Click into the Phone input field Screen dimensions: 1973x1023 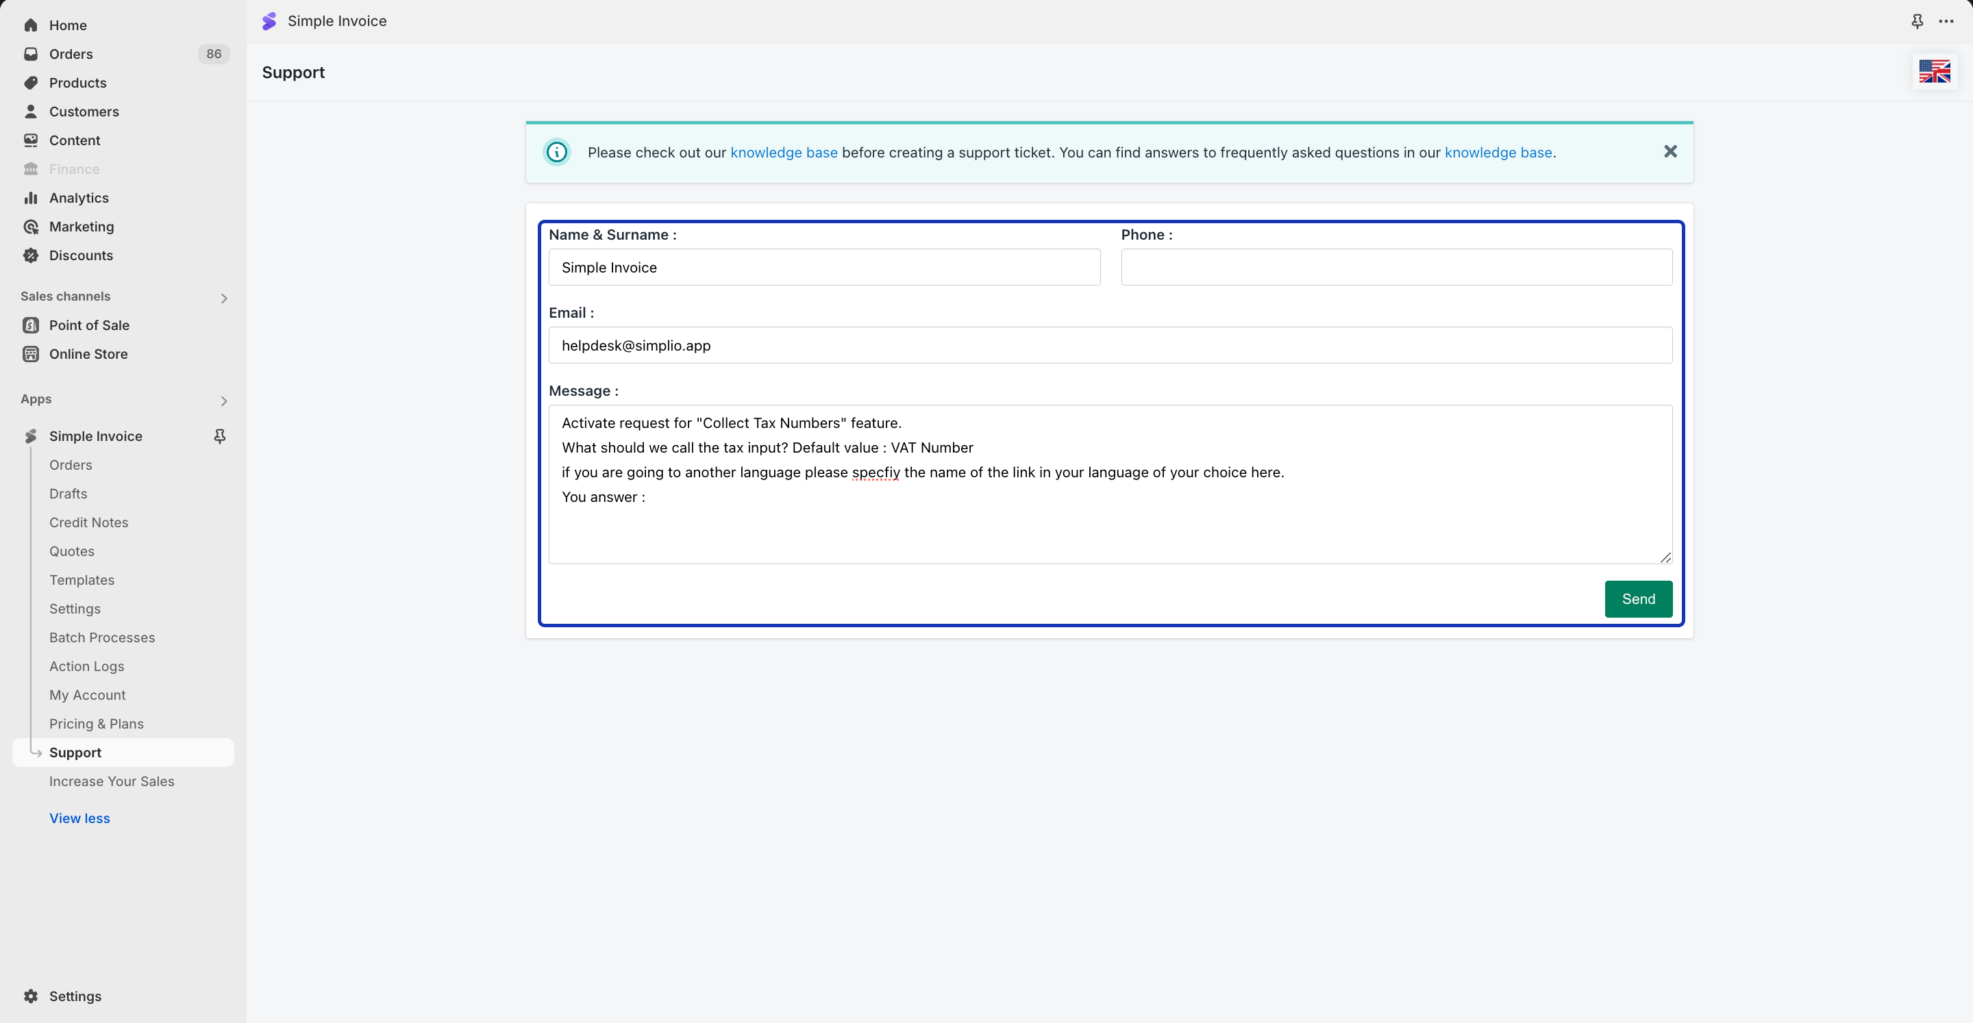coord(1395,267)
